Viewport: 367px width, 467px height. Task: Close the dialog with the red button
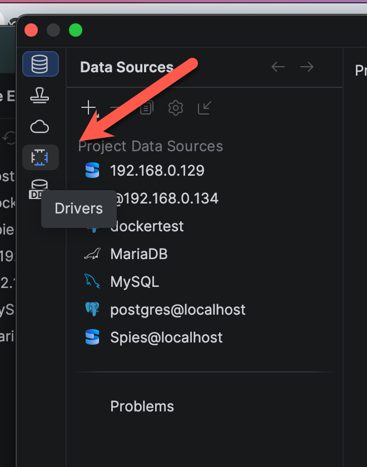31,30
